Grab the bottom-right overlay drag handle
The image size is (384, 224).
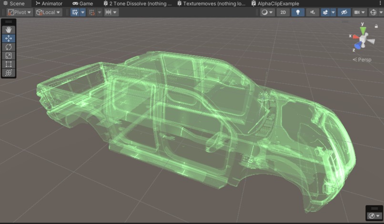click(x=374, y=209)
